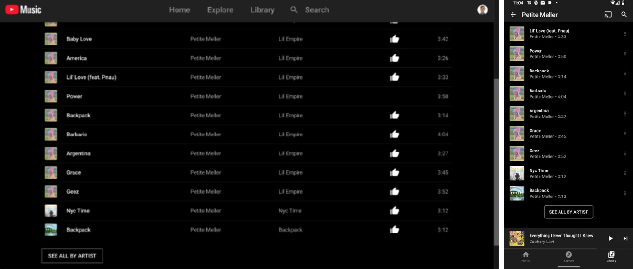Screen dimensions: 633x269
Task: Toggle thumbs-up for Nyc Time web row
Action: tap(394, 211)
